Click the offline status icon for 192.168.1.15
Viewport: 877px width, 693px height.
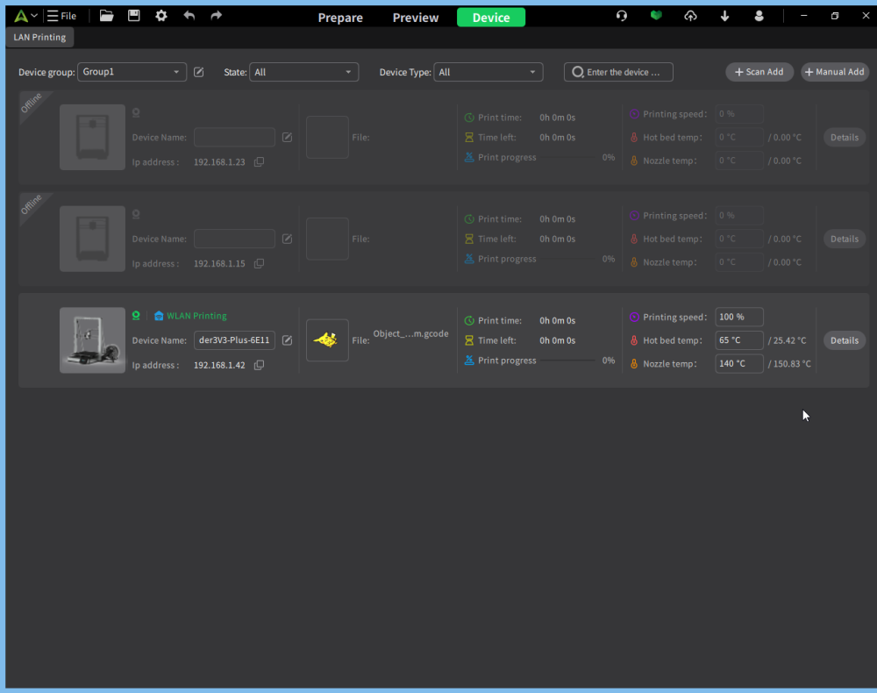tap(136, 214)
